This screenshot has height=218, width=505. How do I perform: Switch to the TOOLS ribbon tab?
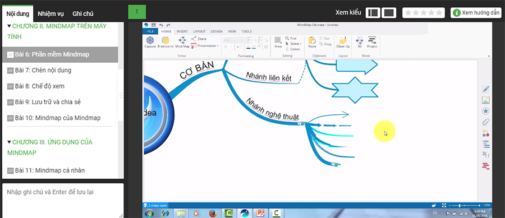coord(246,31)
